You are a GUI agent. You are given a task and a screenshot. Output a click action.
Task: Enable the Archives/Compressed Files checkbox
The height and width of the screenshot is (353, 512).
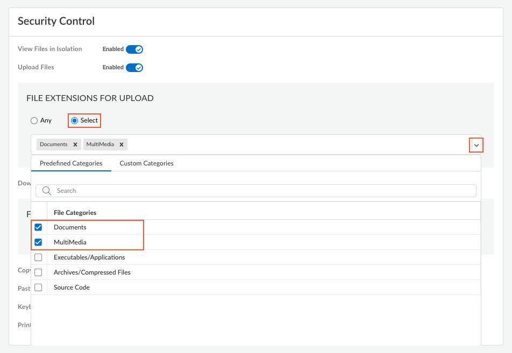(x=38, y=272)
